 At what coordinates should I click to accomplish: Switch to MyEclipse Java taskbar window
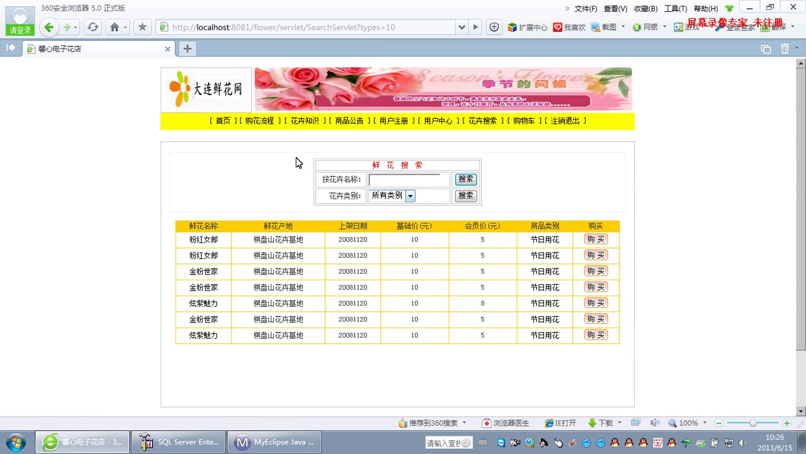coord(275,442)
